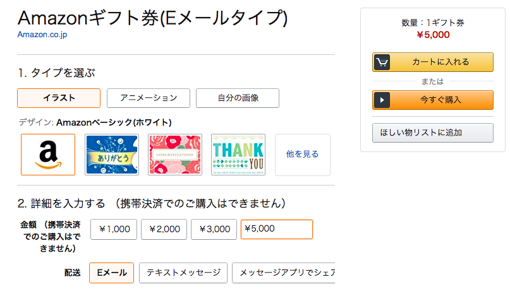The width and height of the screenshot is (510, 289).
Task: Open 他を見る to see more designs
Action: (303, 155)
